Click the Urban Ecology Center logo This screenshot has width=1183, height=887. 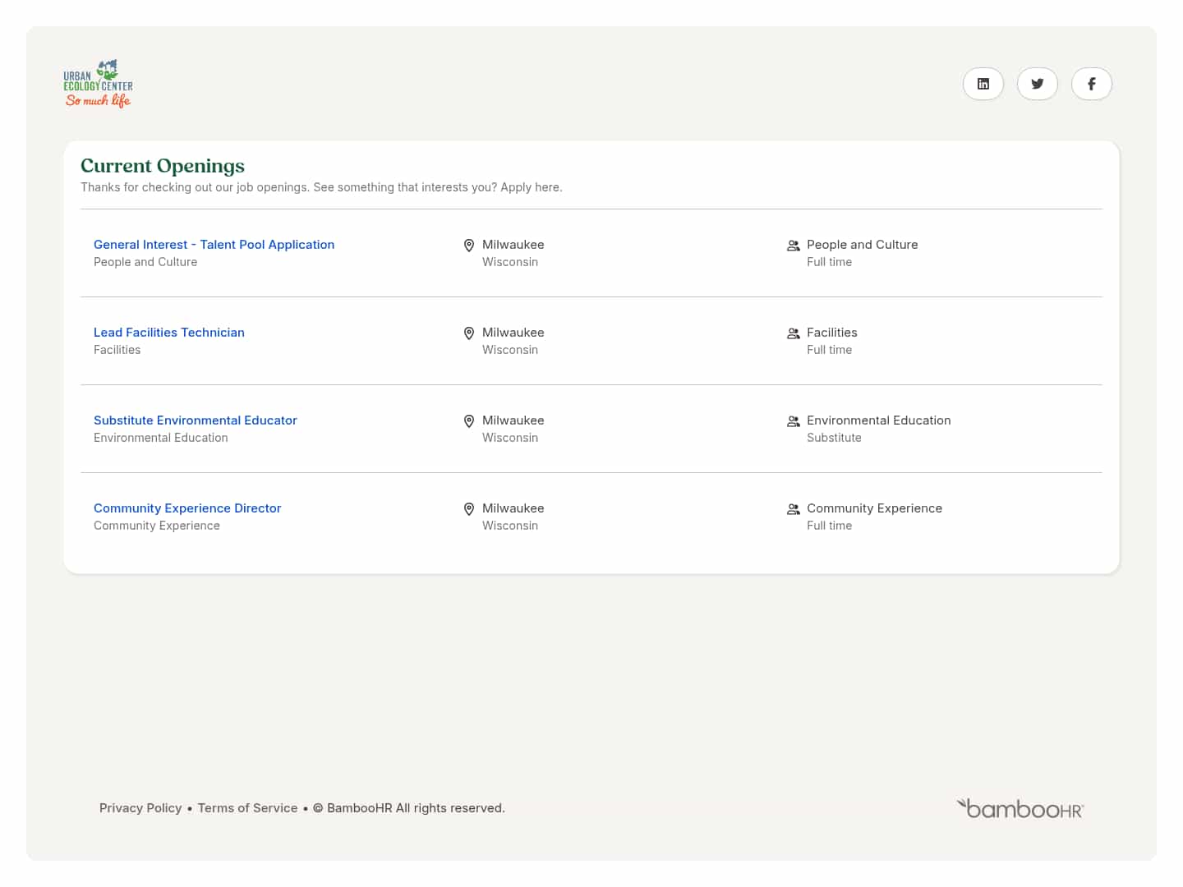tap(99, 84)
